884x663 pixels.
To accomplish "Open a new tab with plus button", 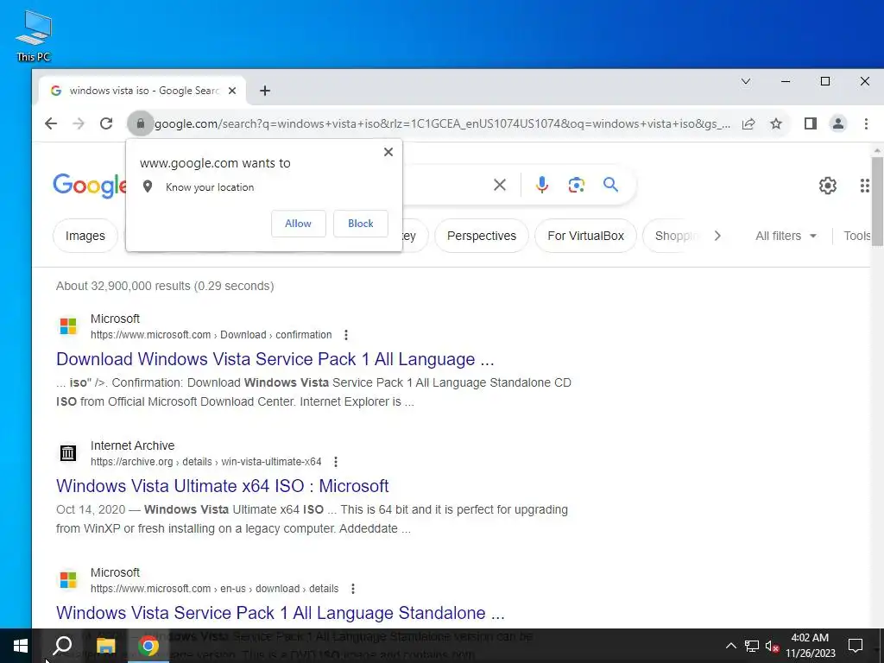I will coord(265,91).
